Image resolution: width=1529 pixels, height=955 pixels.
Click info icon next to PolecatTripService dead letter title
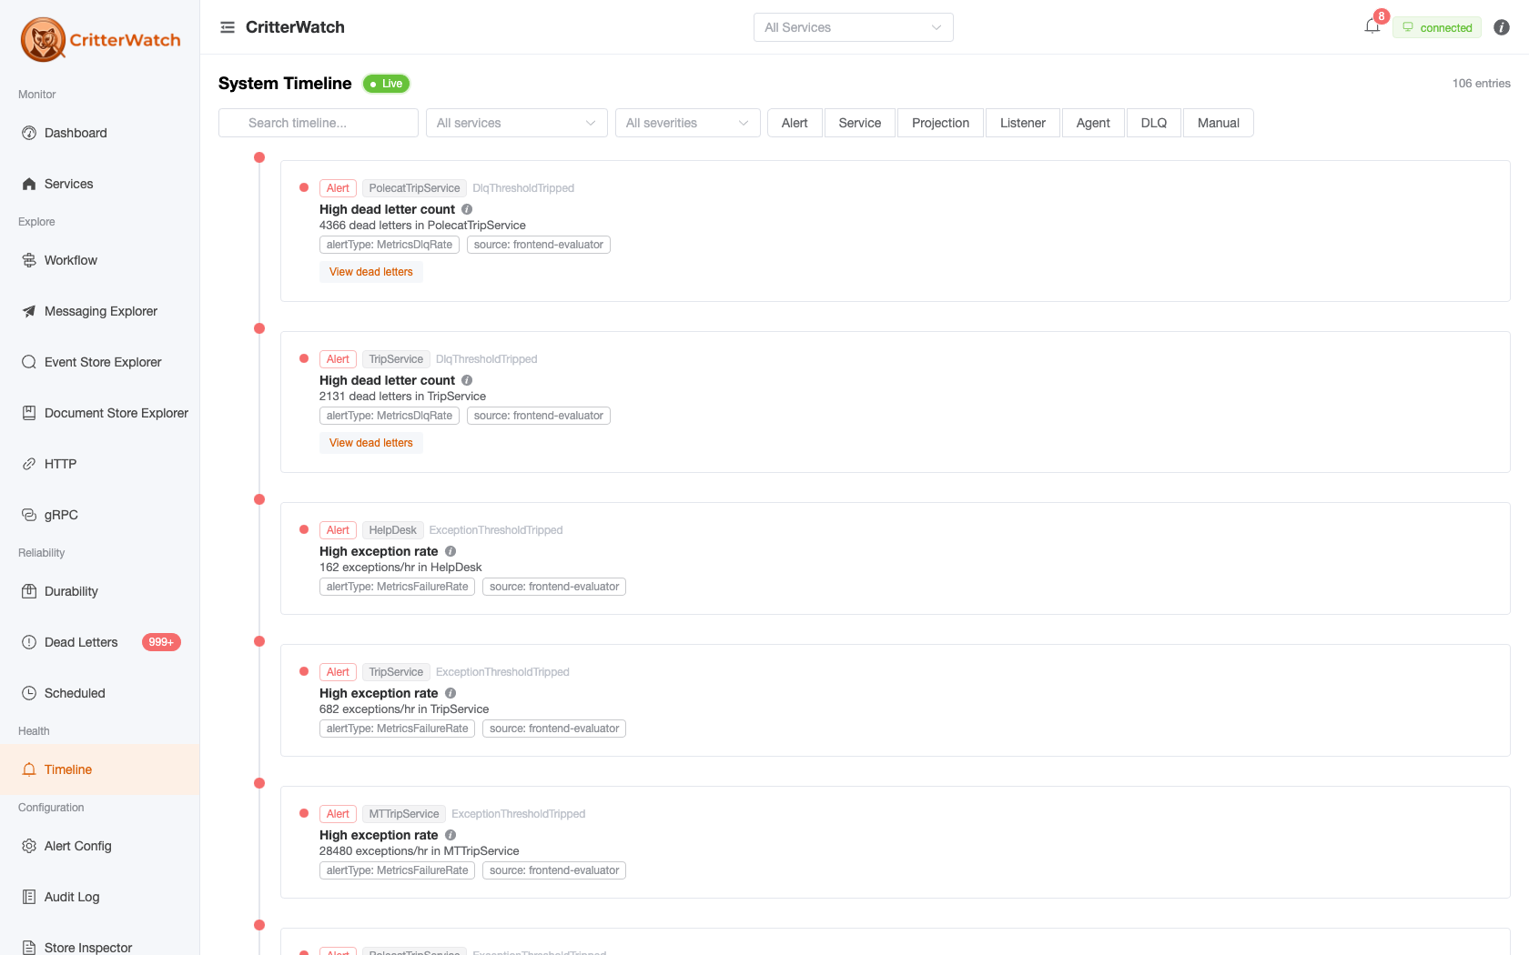pos(467,209)
